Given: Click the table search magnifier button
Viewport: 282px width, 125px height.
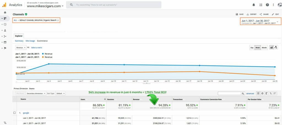Looking at the screenshot, I should (243, 94).
